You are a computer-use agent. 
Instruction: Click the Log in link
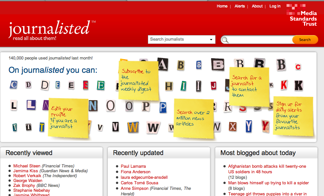point(275,6)
